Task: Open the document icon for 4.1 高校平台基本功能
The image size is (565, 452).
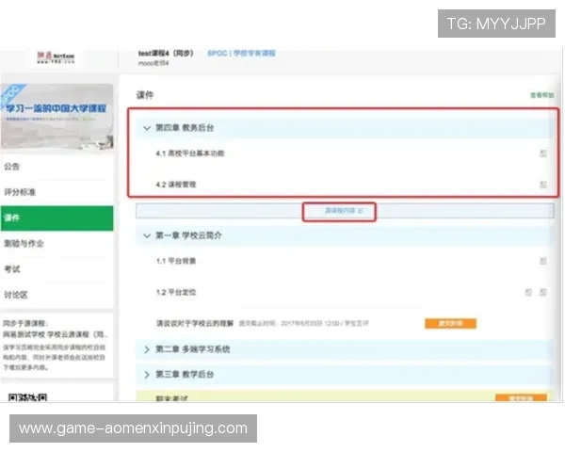Action: click(543, 153)
